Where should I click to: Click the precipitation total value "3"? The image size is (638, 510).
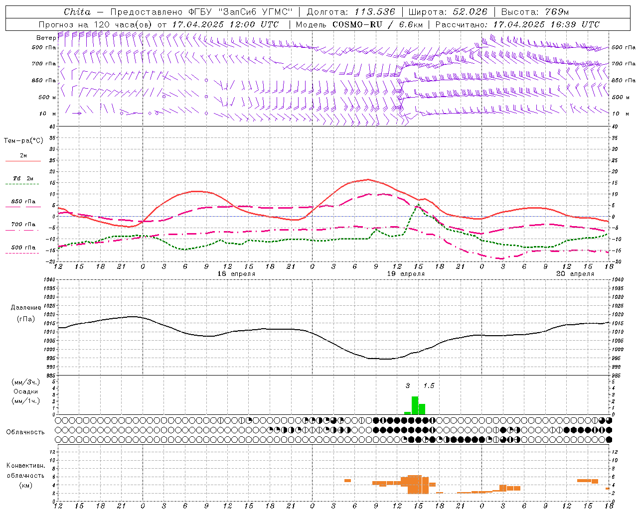(x=408, y=386)
